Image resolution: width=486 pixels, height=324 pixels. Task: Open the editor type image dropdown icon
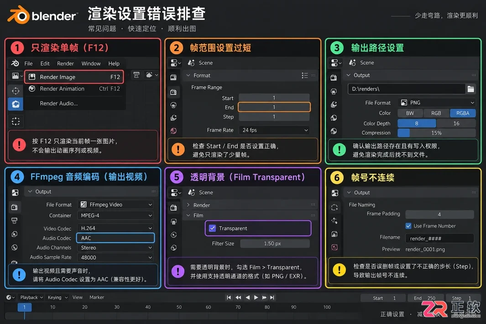pos(17,76)
